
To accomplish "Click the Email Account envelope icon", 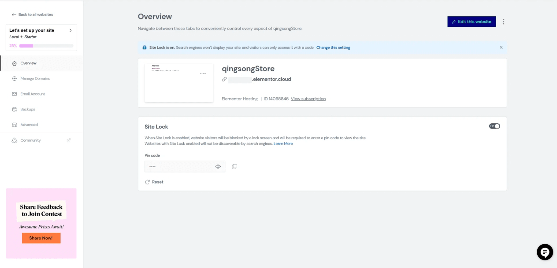I will (x=15, y=94).
